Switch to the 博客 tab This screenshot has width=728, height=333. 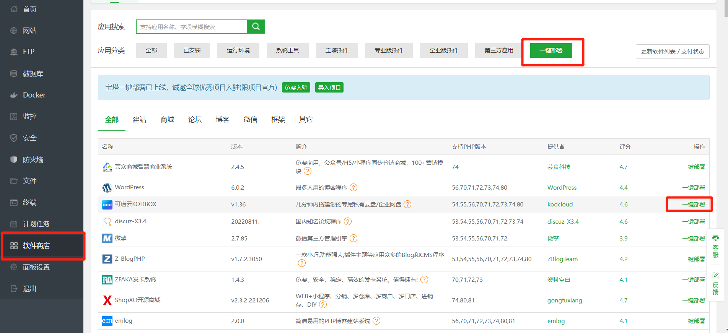pyautogui.click(x=223, y=120)
